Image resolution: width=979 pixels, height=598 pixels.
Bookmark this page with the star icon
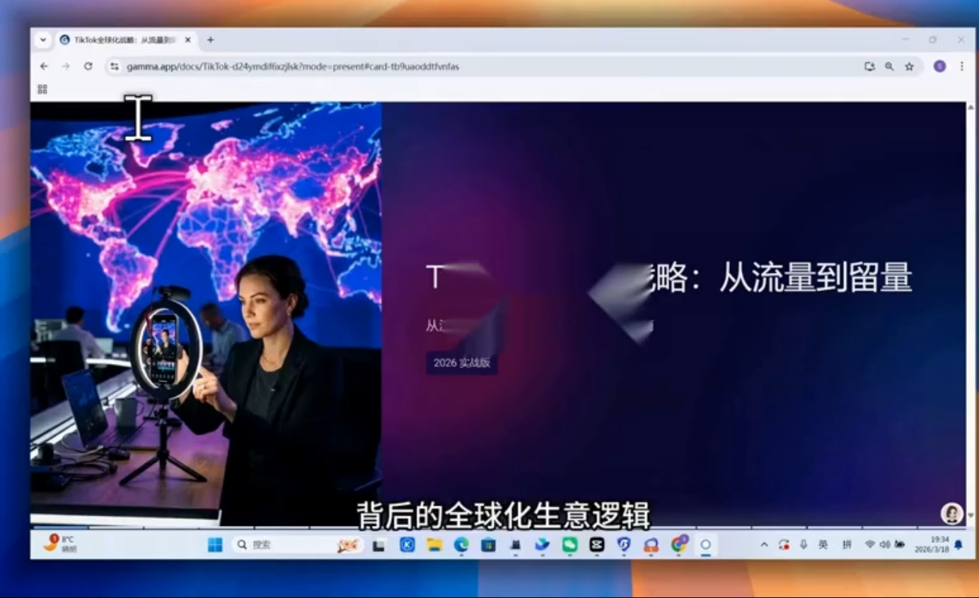coord(909,66)
